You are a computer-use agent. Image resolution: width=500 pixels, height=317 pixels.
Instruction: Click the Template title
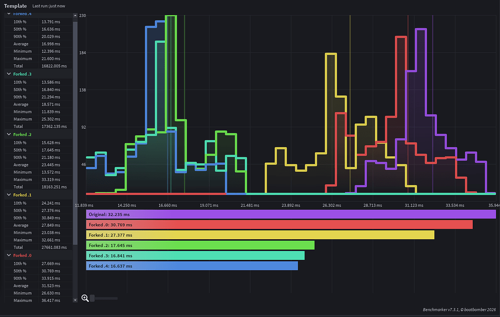tap(15, 6)
